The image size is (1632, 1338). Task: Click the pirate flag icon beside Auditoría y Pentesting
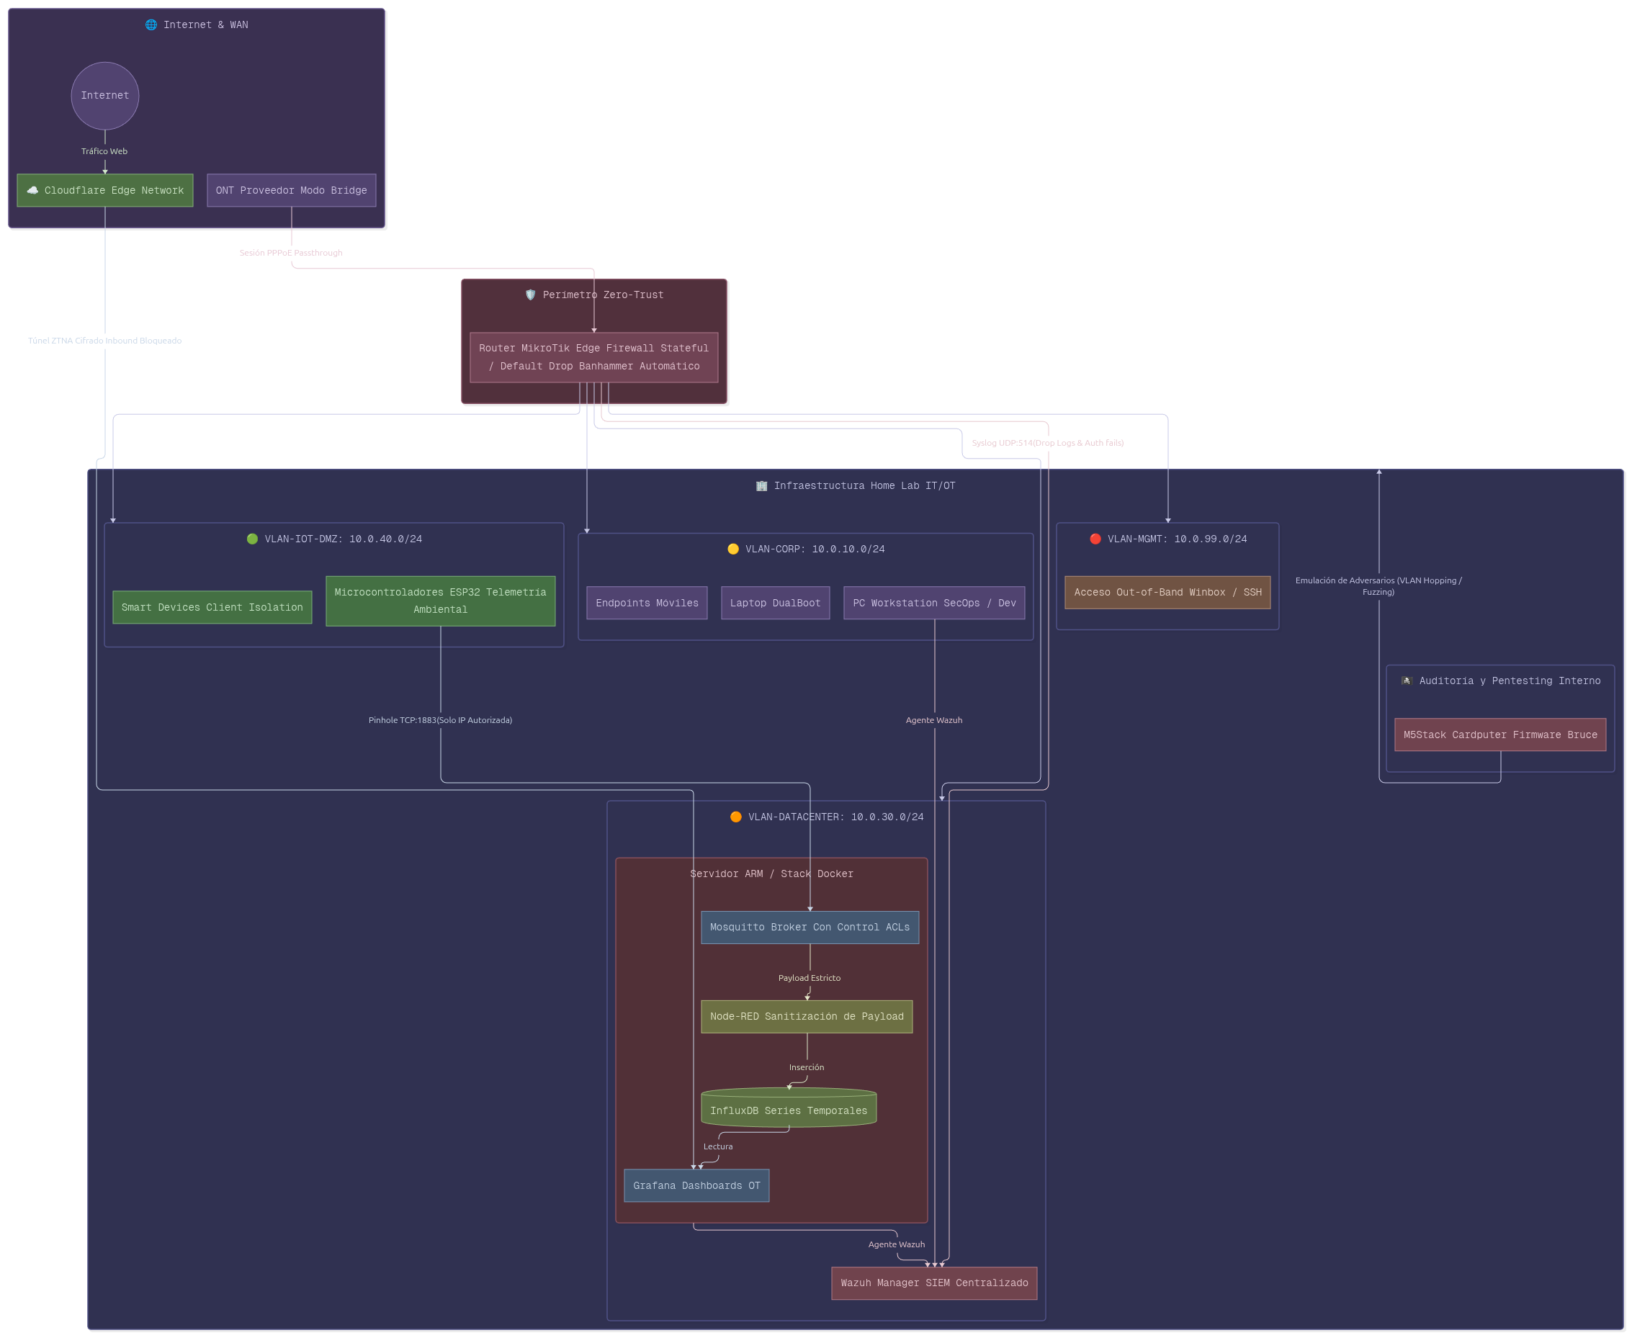click(1406, 681)
